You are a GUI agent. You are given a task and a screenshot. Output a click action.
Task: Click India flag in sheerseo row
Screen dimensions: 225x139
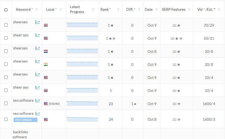pyautogui.click(x=46, y=65)
